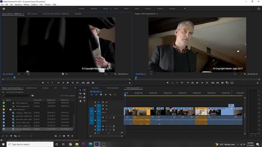
Task: Toggle track output eye for Video 1 track
Action: pos(106,109)
